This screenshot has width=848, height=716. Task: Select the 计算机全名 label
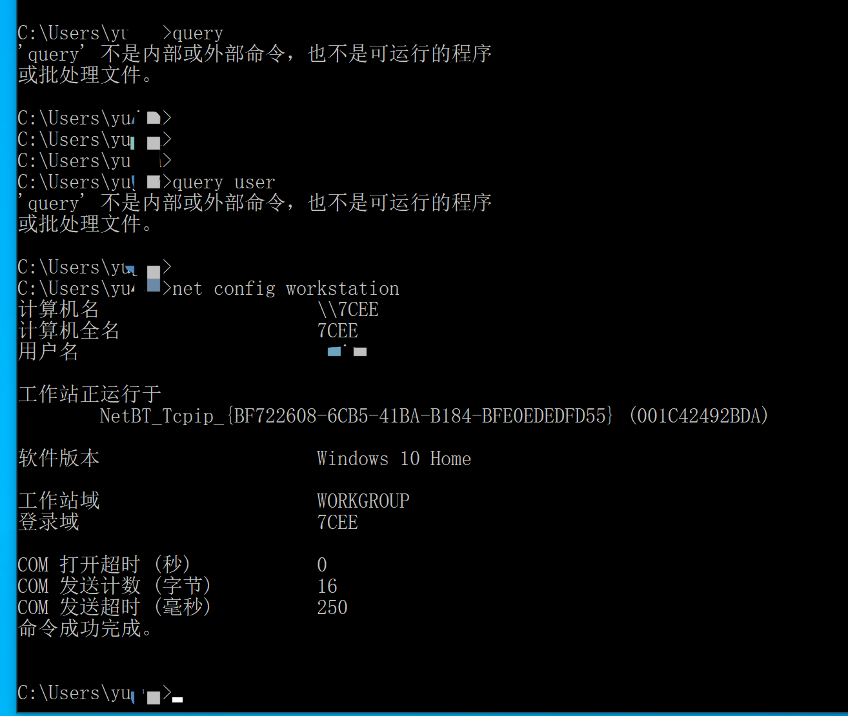(68, 331)
